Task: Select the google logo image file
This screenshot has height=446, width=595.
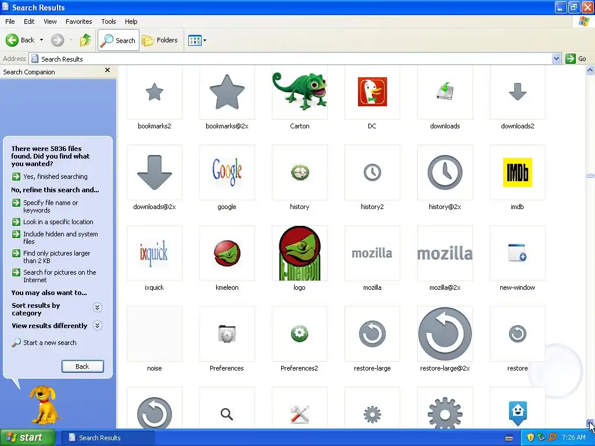Action: tap(227, 172)
